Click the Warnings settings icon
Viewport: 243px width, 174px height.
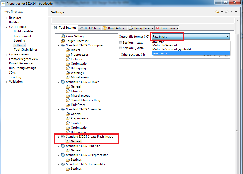click(68, 73)
